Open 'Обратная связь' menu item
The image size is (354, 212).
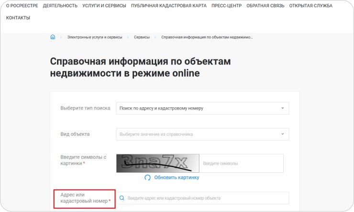pos(265,6)
